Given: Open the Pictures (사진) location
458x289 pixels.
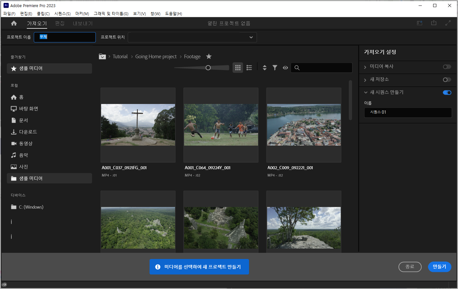Looking at the screenshot, I should pyautogui.click(x=49, y=167).
